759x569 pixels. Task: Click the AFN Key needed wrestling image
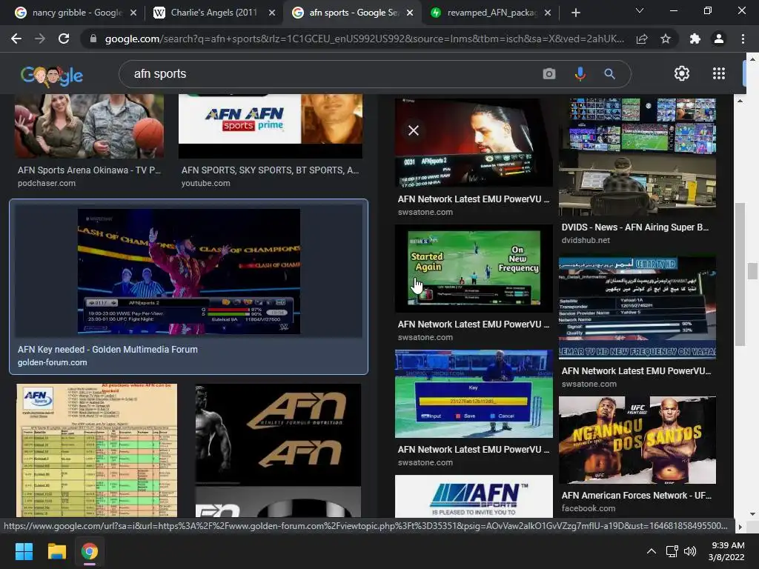(189, 271)
